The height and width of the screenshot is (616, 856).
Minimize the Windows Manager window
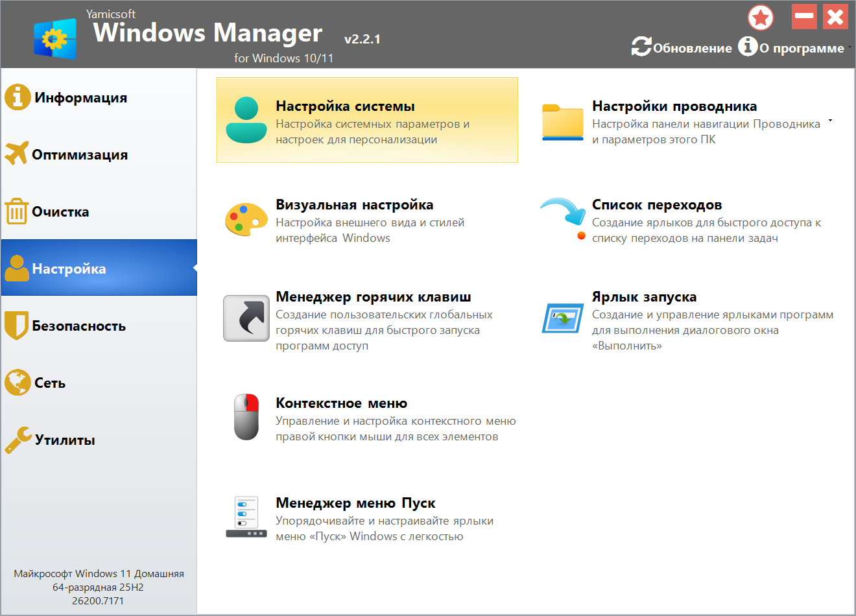(804, 17)
